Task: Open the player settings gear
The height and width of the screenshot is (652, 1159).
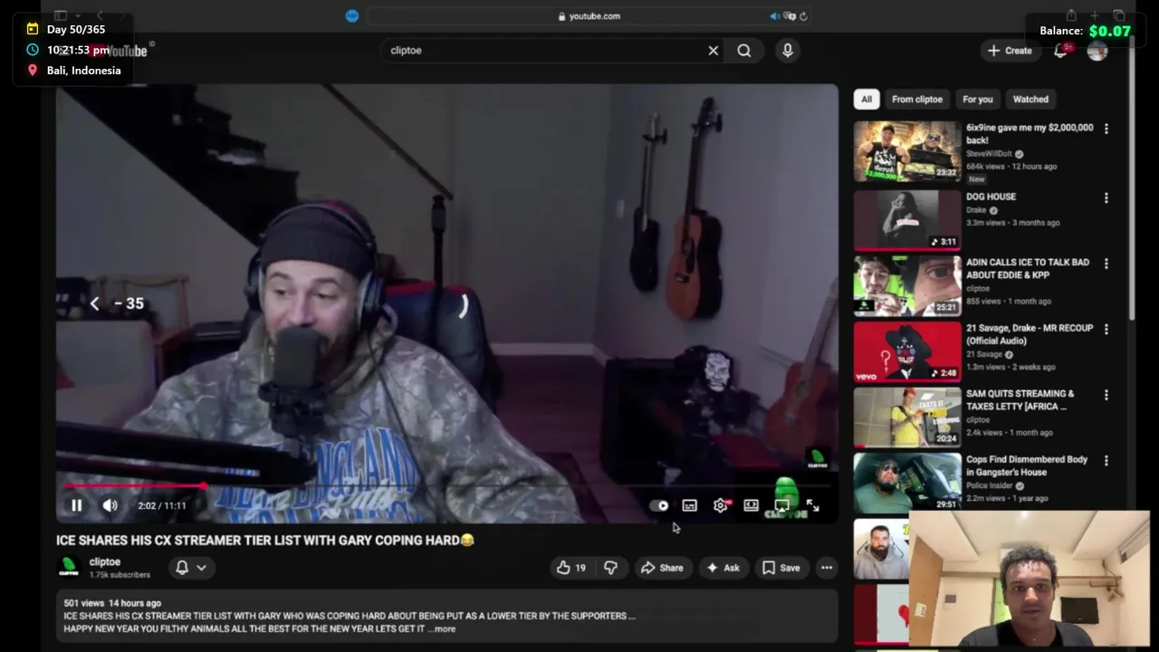Action: coord(721,505)
